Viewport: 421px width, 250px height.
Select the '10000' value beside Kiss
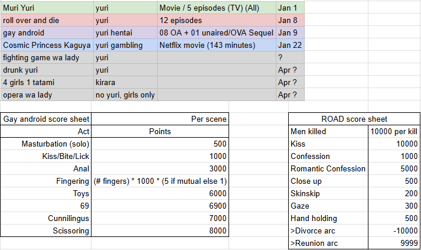pyautogui.click(x=394, y=144)
